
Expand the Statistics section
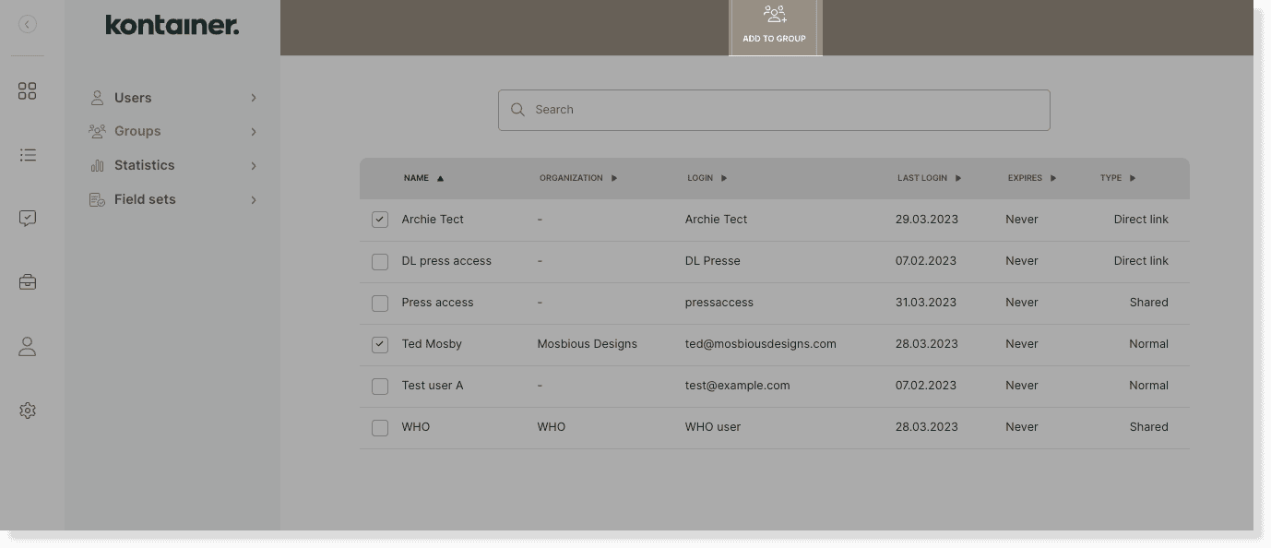pos(254,165)
